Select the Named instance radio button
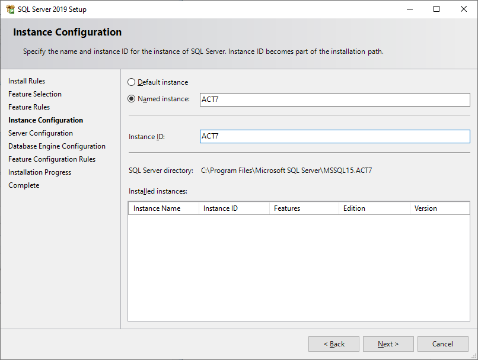Viewport: 478px width, 360px height. [x=131, y=99]
